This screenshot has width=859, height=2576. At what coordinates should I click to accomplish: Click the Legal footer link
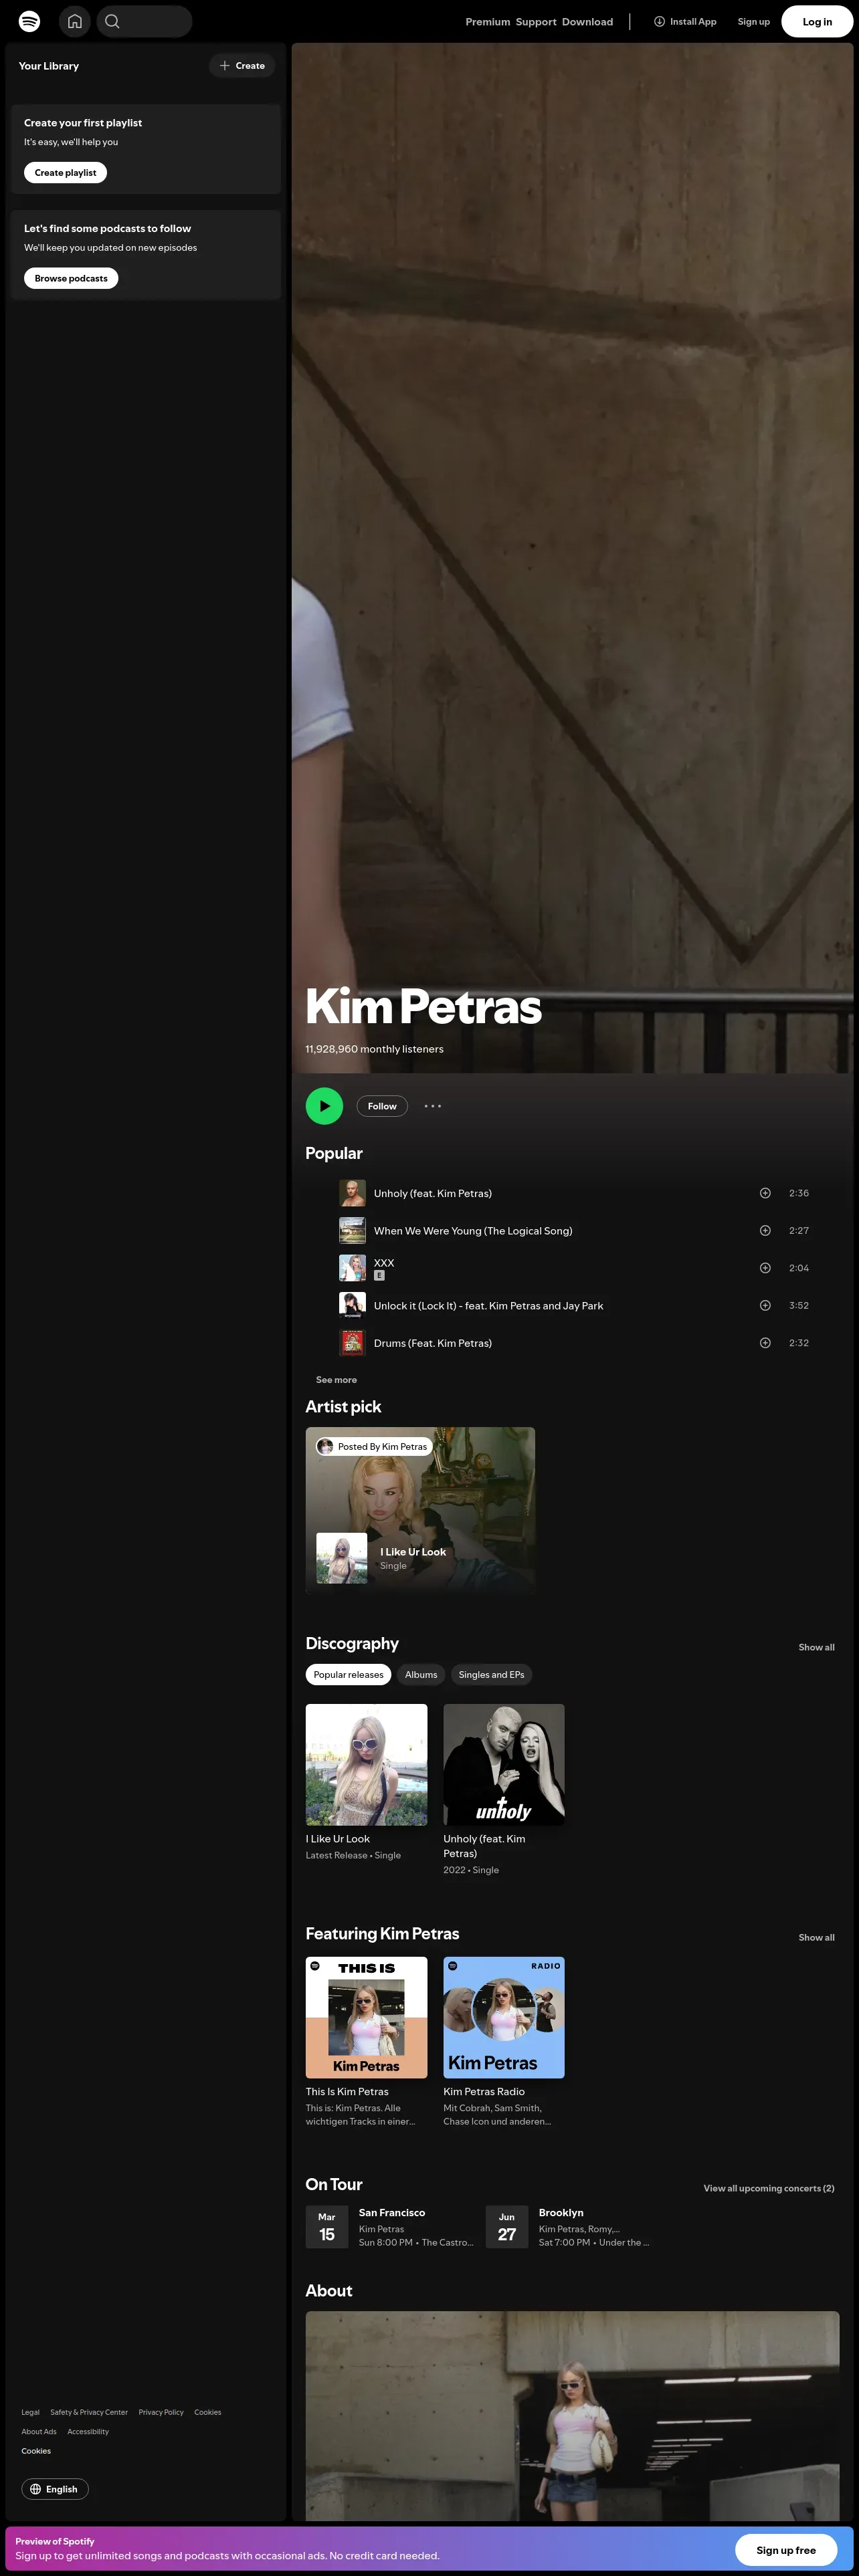point(31,2412)
